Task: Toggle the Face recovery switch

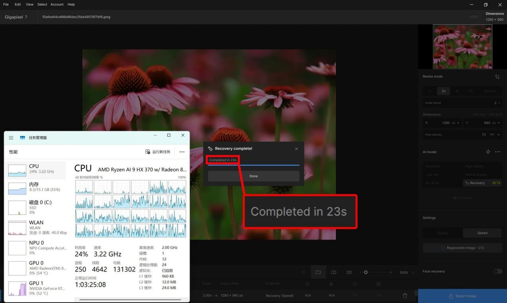Action: pos(497,272)
